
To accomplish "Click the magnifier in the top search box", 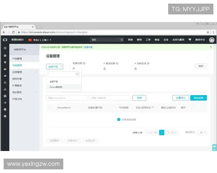I will click(122, 40).
